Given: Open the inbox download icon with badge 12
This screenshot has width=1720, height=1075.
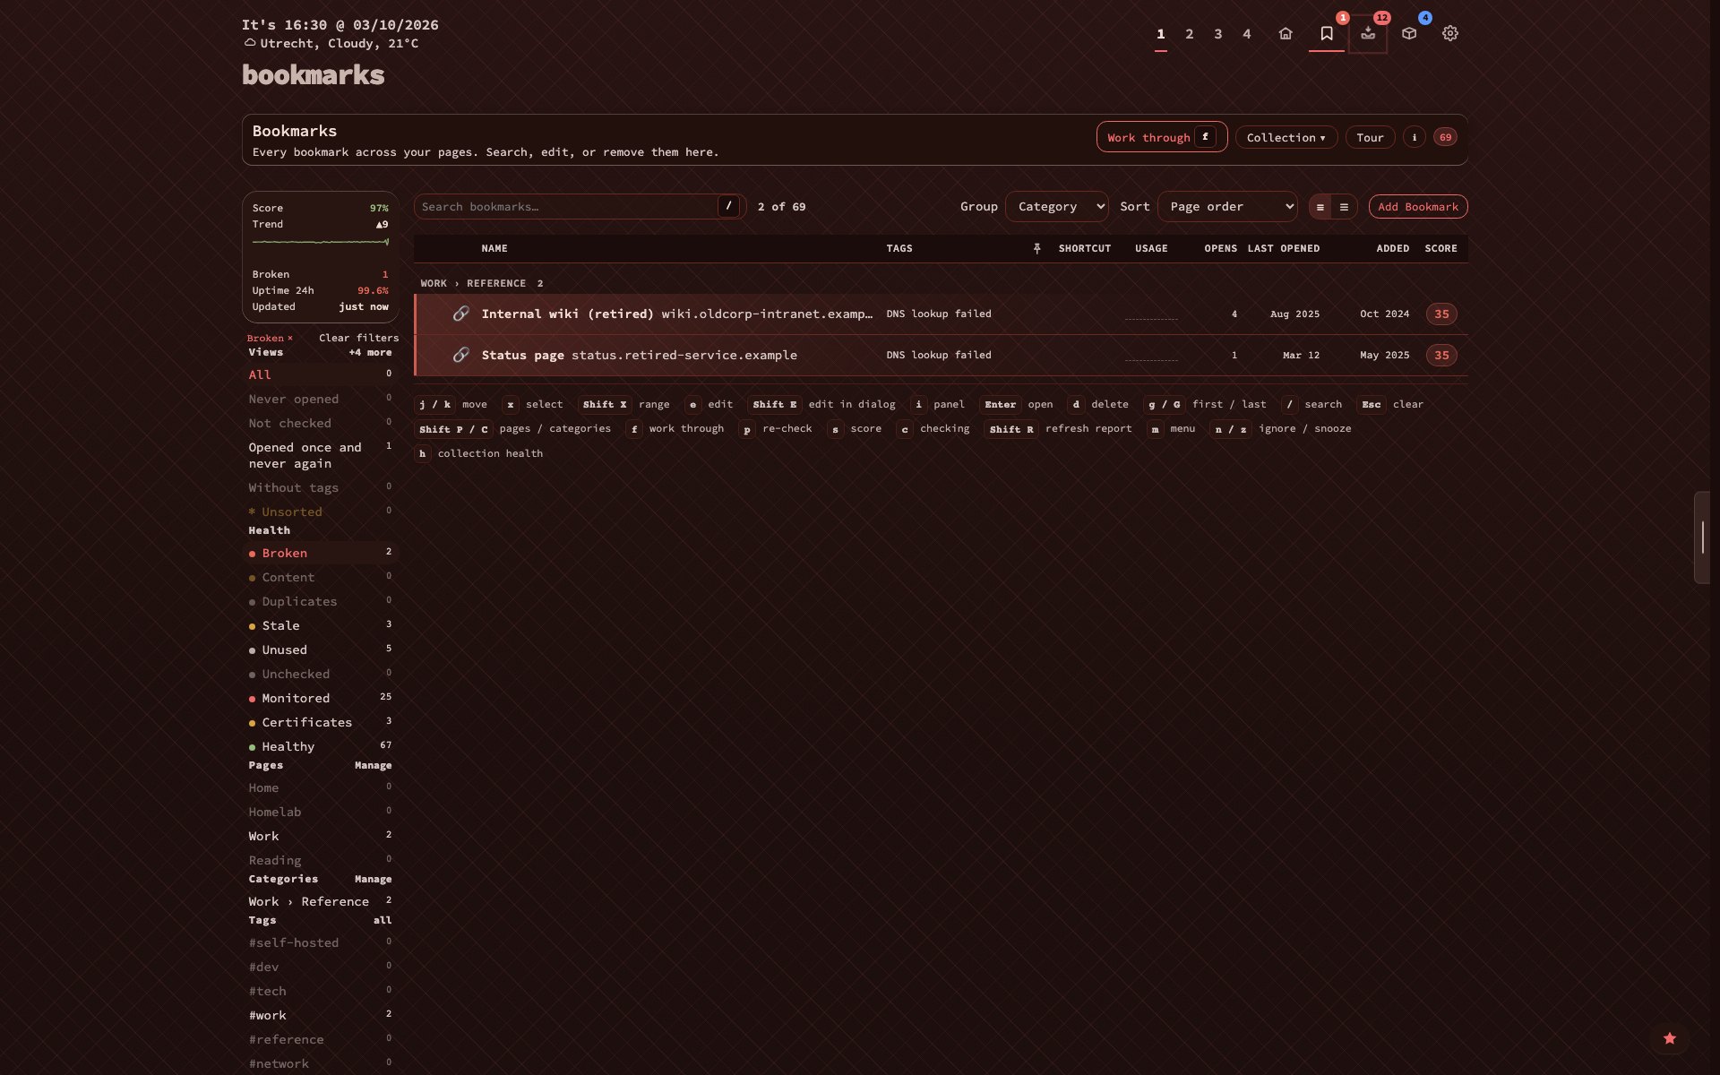Looking at the screenshot, I should pyautogui.click(x=1368, y=33).
